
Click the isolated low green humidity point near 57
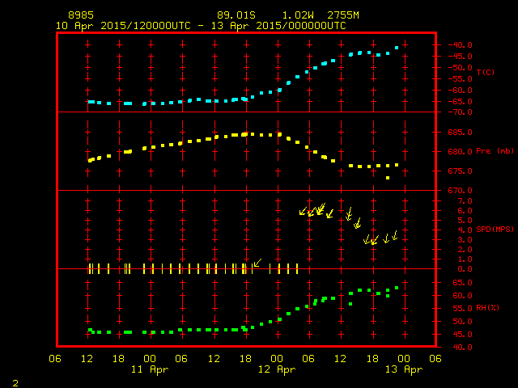tap(350, 304)
